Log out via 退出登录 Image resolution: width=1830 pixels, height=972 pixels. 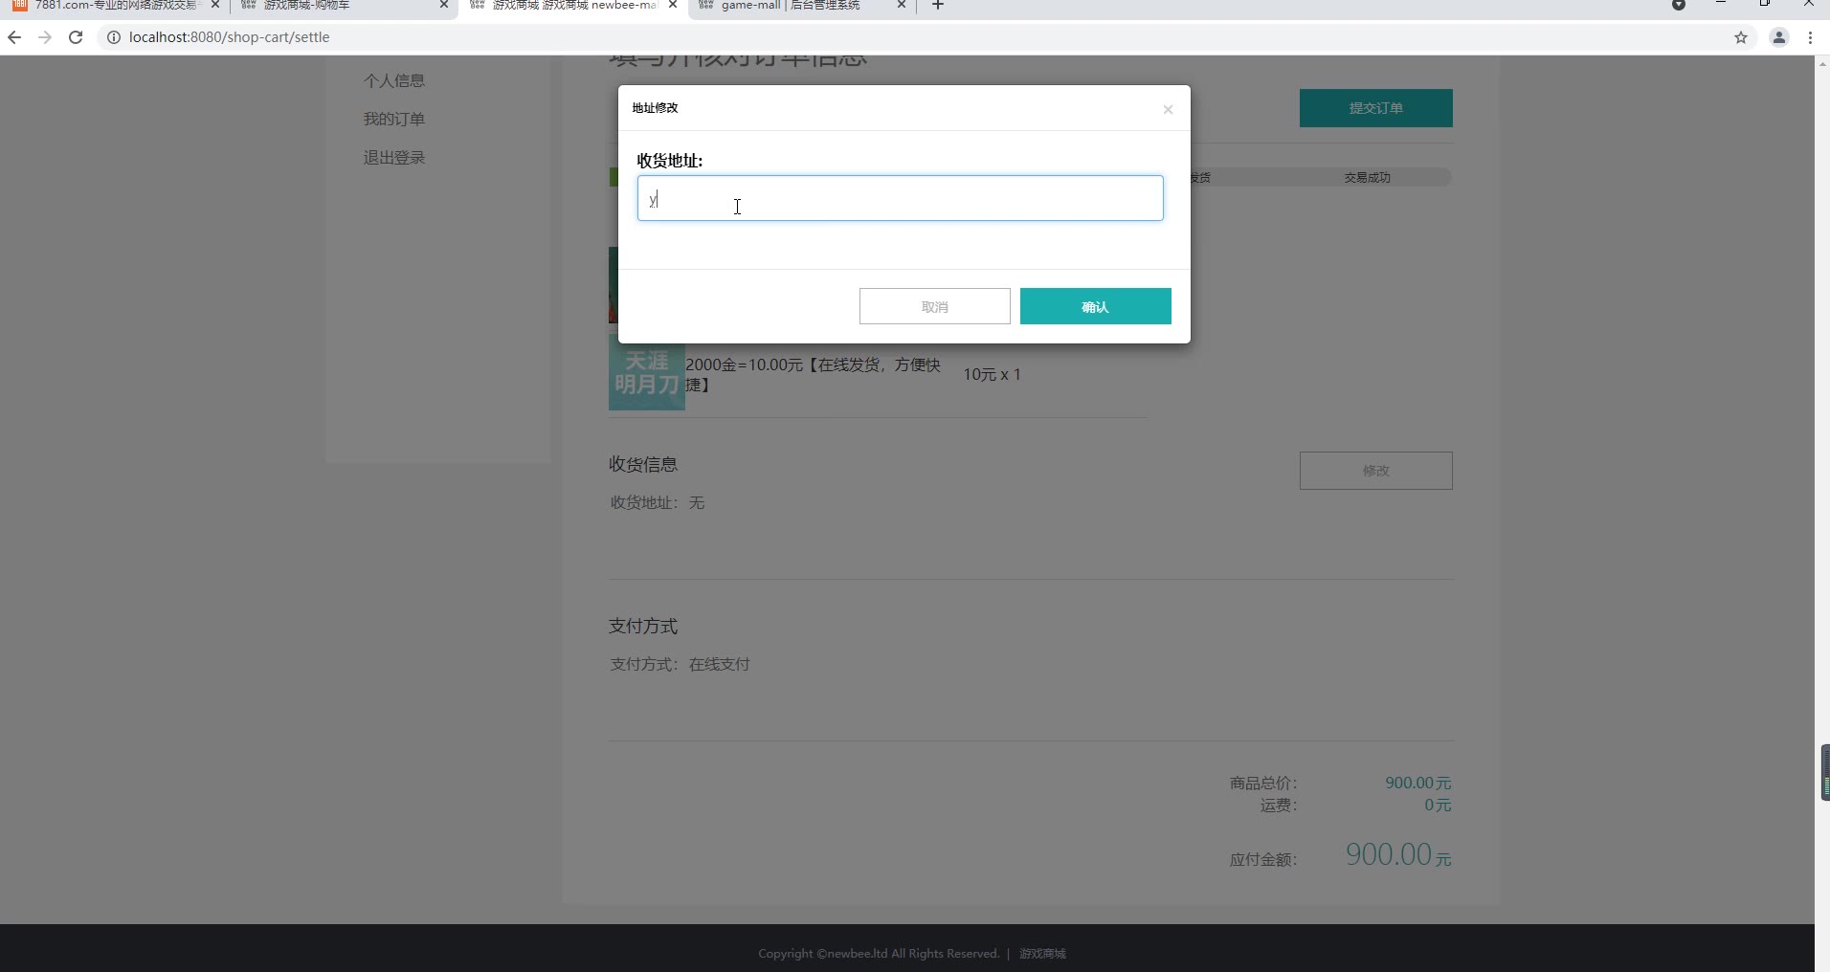pos(394,157)
